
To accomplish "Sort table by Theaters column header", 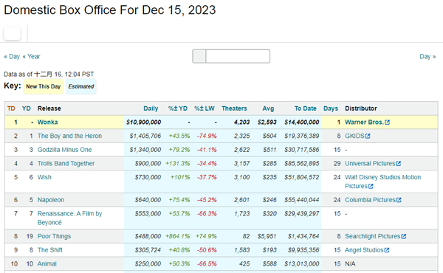I will (234, 108).
